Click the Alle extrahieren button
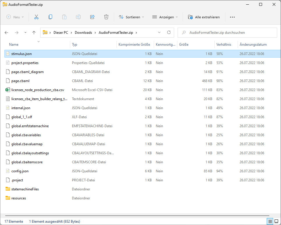This screenshot has width=281, height=225. click(x=204, y=17)
